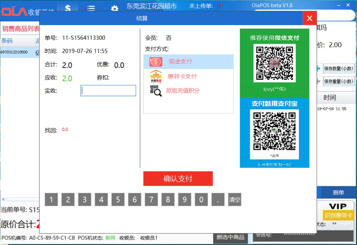Tap keypad digit 2

click(x=68, y=200)
